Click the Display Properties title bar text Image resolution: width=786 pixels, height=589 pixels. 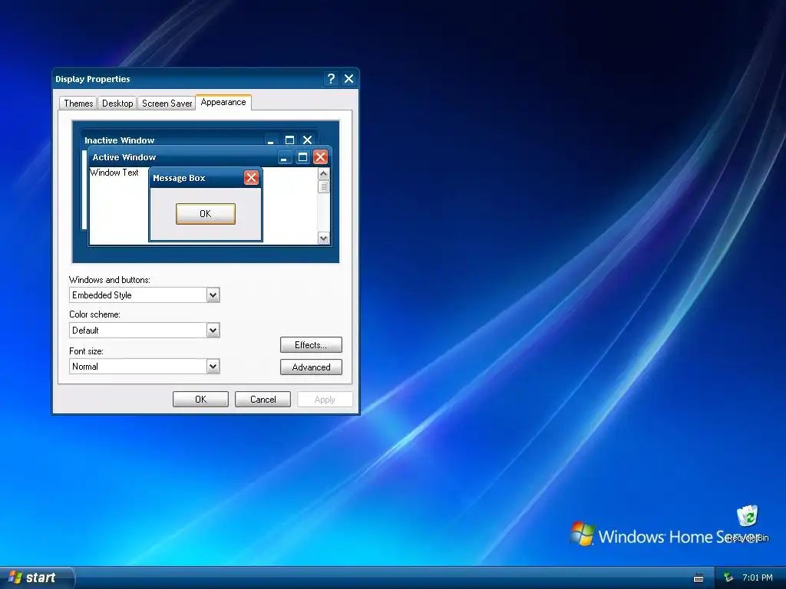coord(93,79)
